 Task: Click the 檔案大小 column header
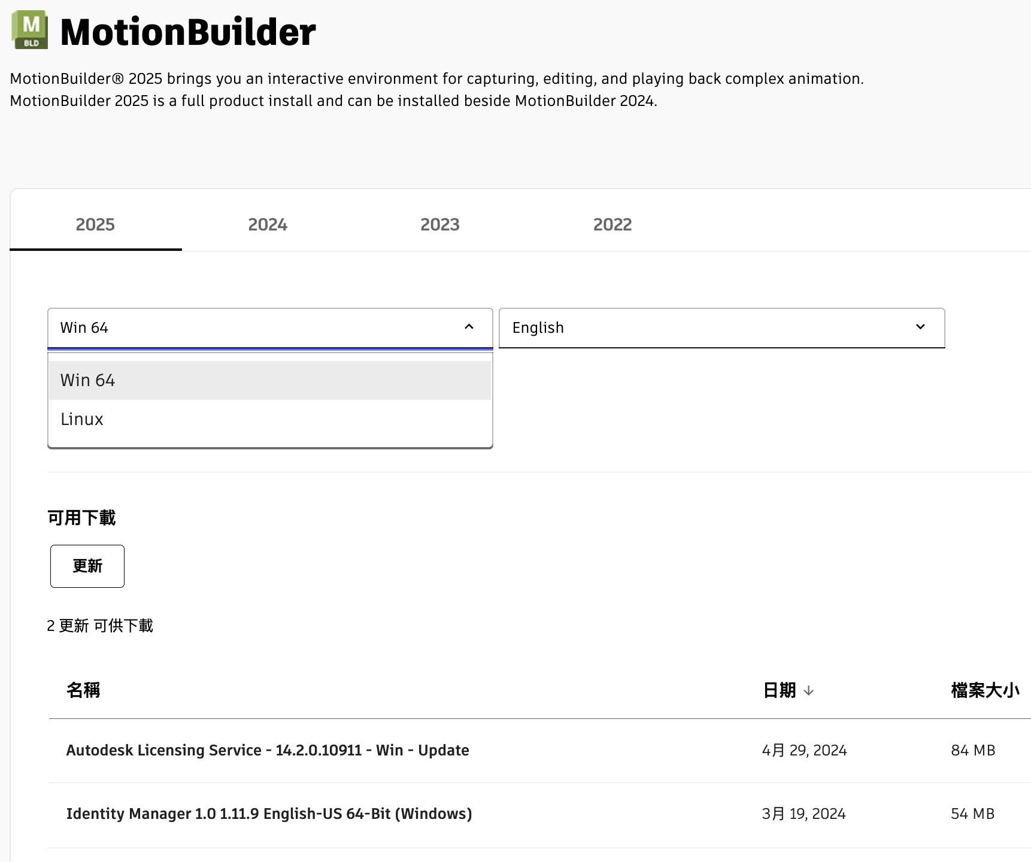pos(984,690)
